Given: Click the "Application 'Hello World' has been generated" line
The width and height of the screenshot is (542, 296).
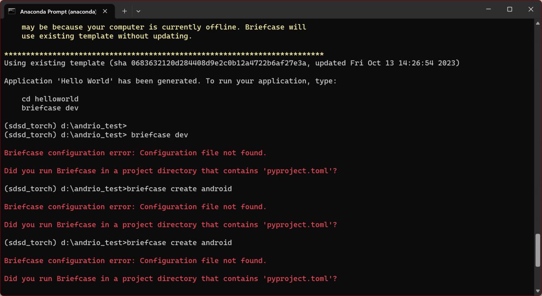Looking at the screenshot, I should tap(170, 81).
